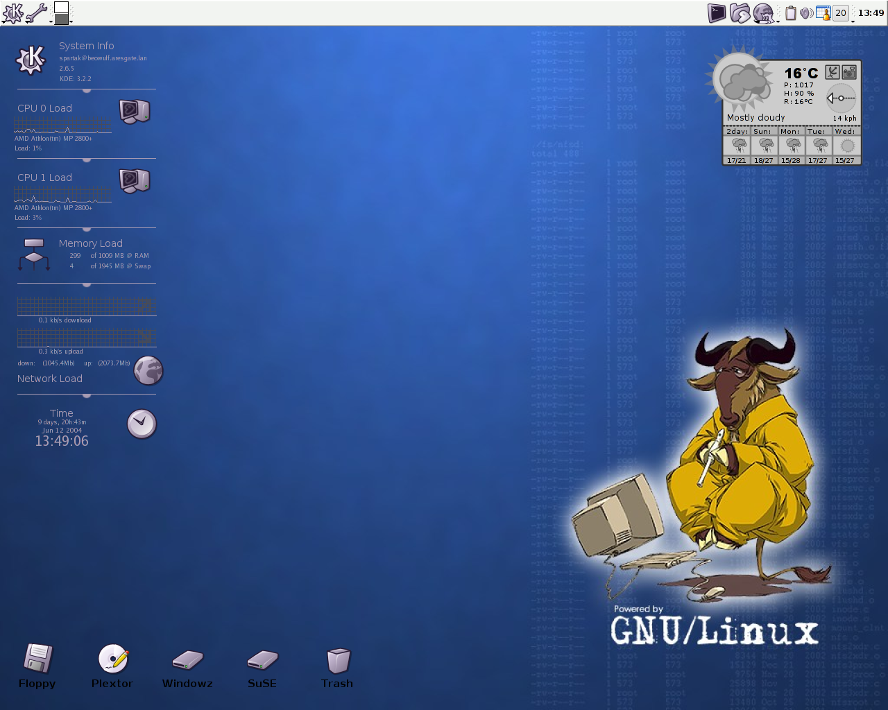888x710 pixels.
Task: Open the KDE K menu in the panel
Action: click(x=12, y=12)
